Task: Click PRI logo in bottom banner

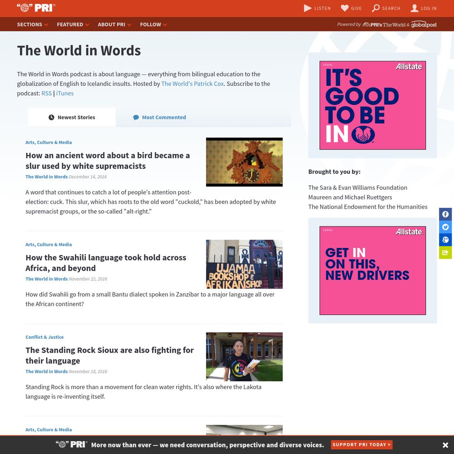Action: (x=72, y=444)
